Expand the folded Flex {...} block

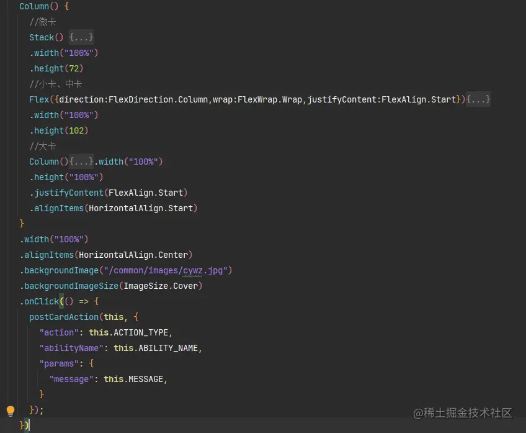[478, 99]
